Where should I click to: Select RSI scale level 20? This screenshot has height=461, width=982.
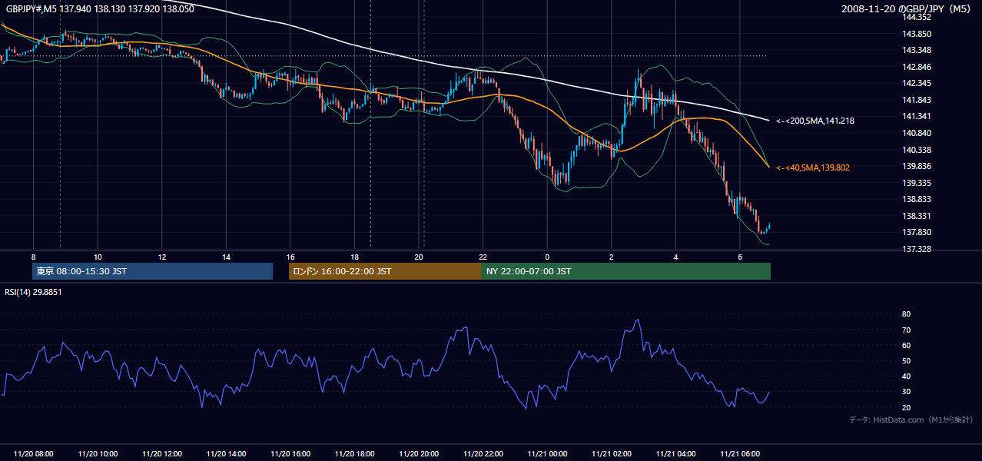[907, 407]
